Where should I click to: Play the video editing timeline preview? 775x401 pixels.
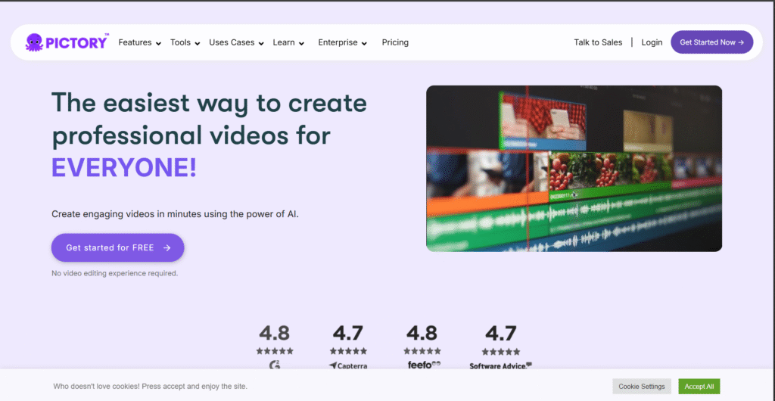(x=574, y=169)
